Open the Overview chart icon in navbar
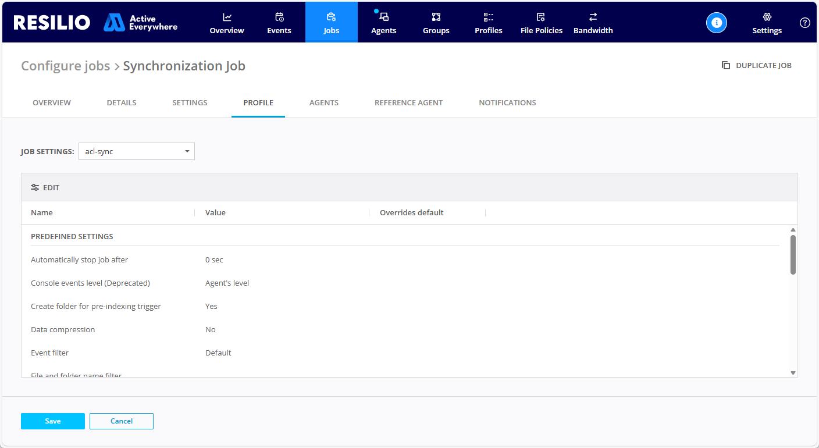This screenshot has width=819, height=448. click(x=227, y=17)
